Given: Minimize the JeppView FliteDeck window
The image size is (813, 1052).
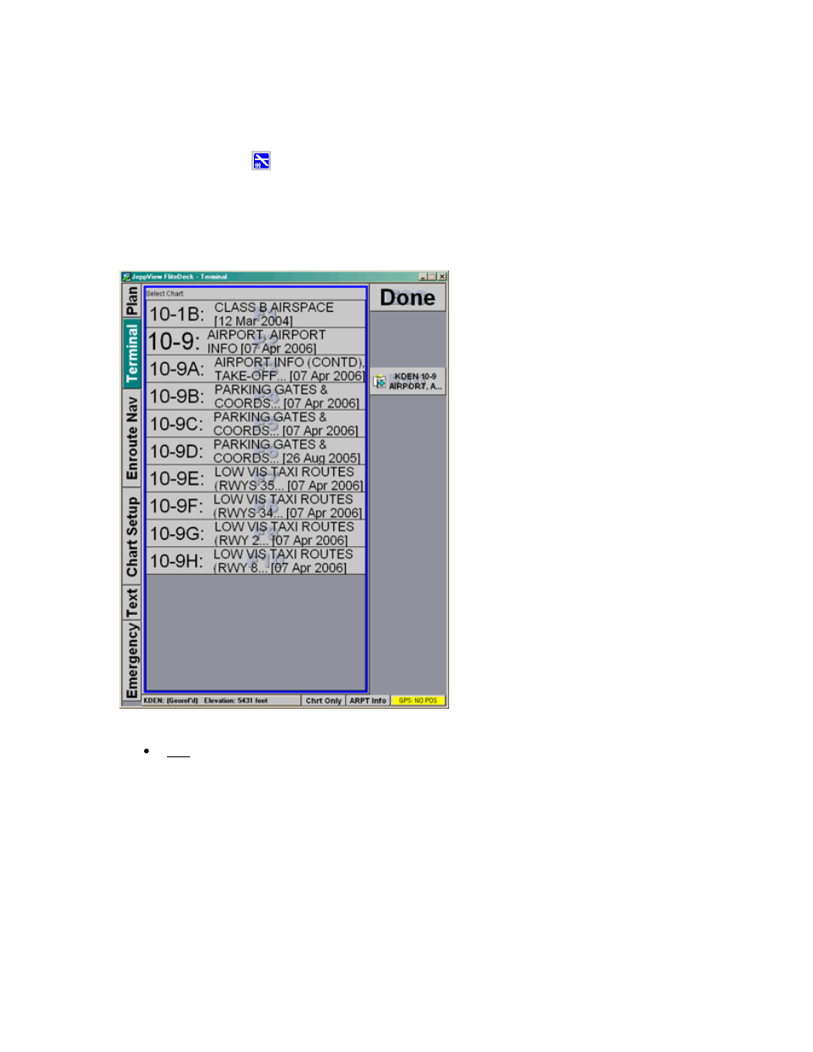Looking at the screenshot, I should [423, 277].
